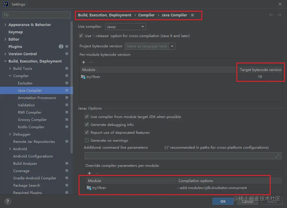The height and width of the screenshot is (208, 287).
Task: Add a per-module bytecode version entry
Action: coord(84,62)
